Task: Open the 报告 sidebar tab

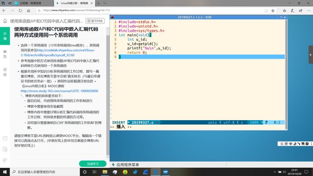Action: point(5,54)
